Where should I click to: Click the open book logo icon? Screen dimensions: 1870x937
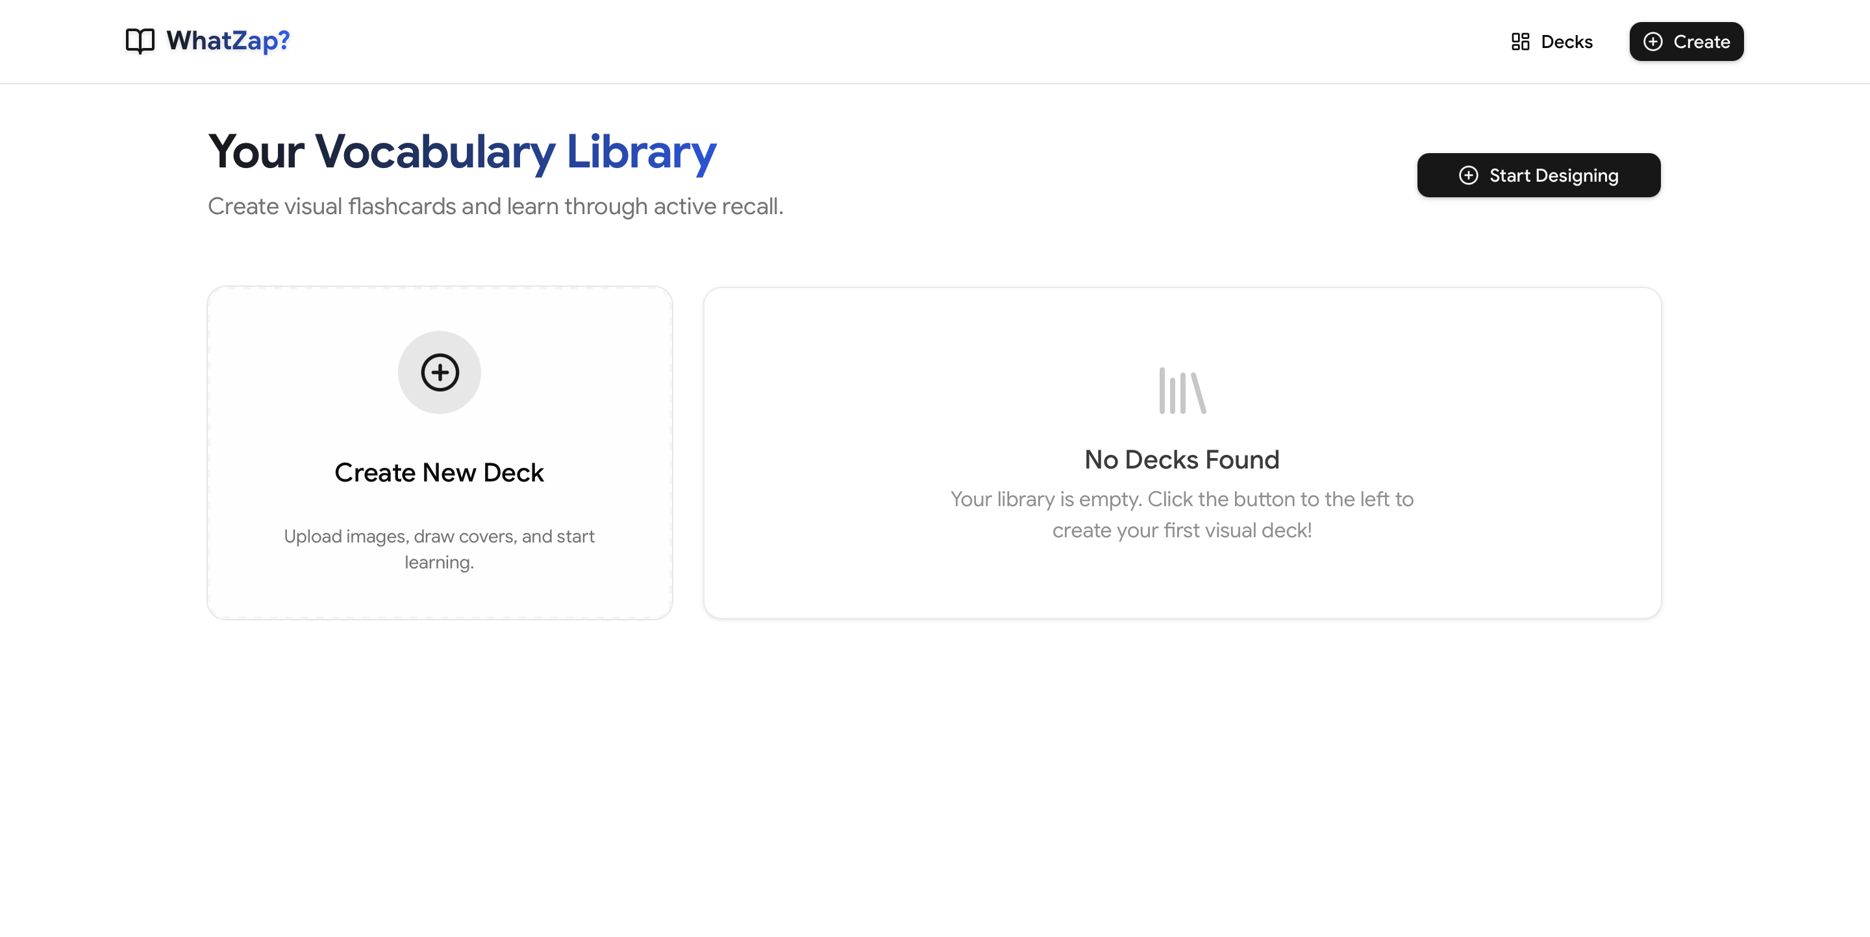point(140,41)
